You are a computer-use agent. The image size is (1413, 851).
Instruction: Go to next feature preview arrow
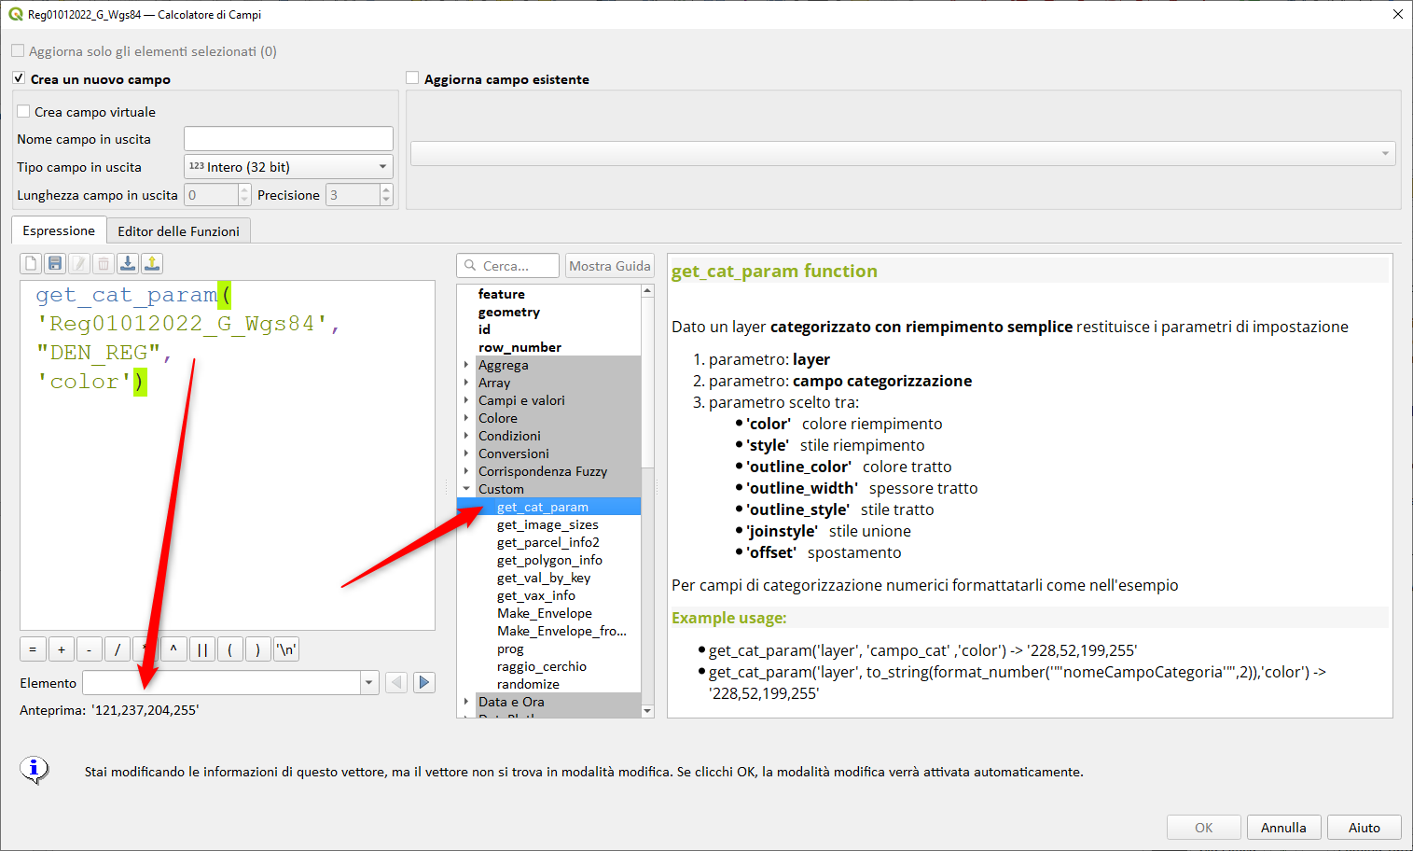point(424,682)
